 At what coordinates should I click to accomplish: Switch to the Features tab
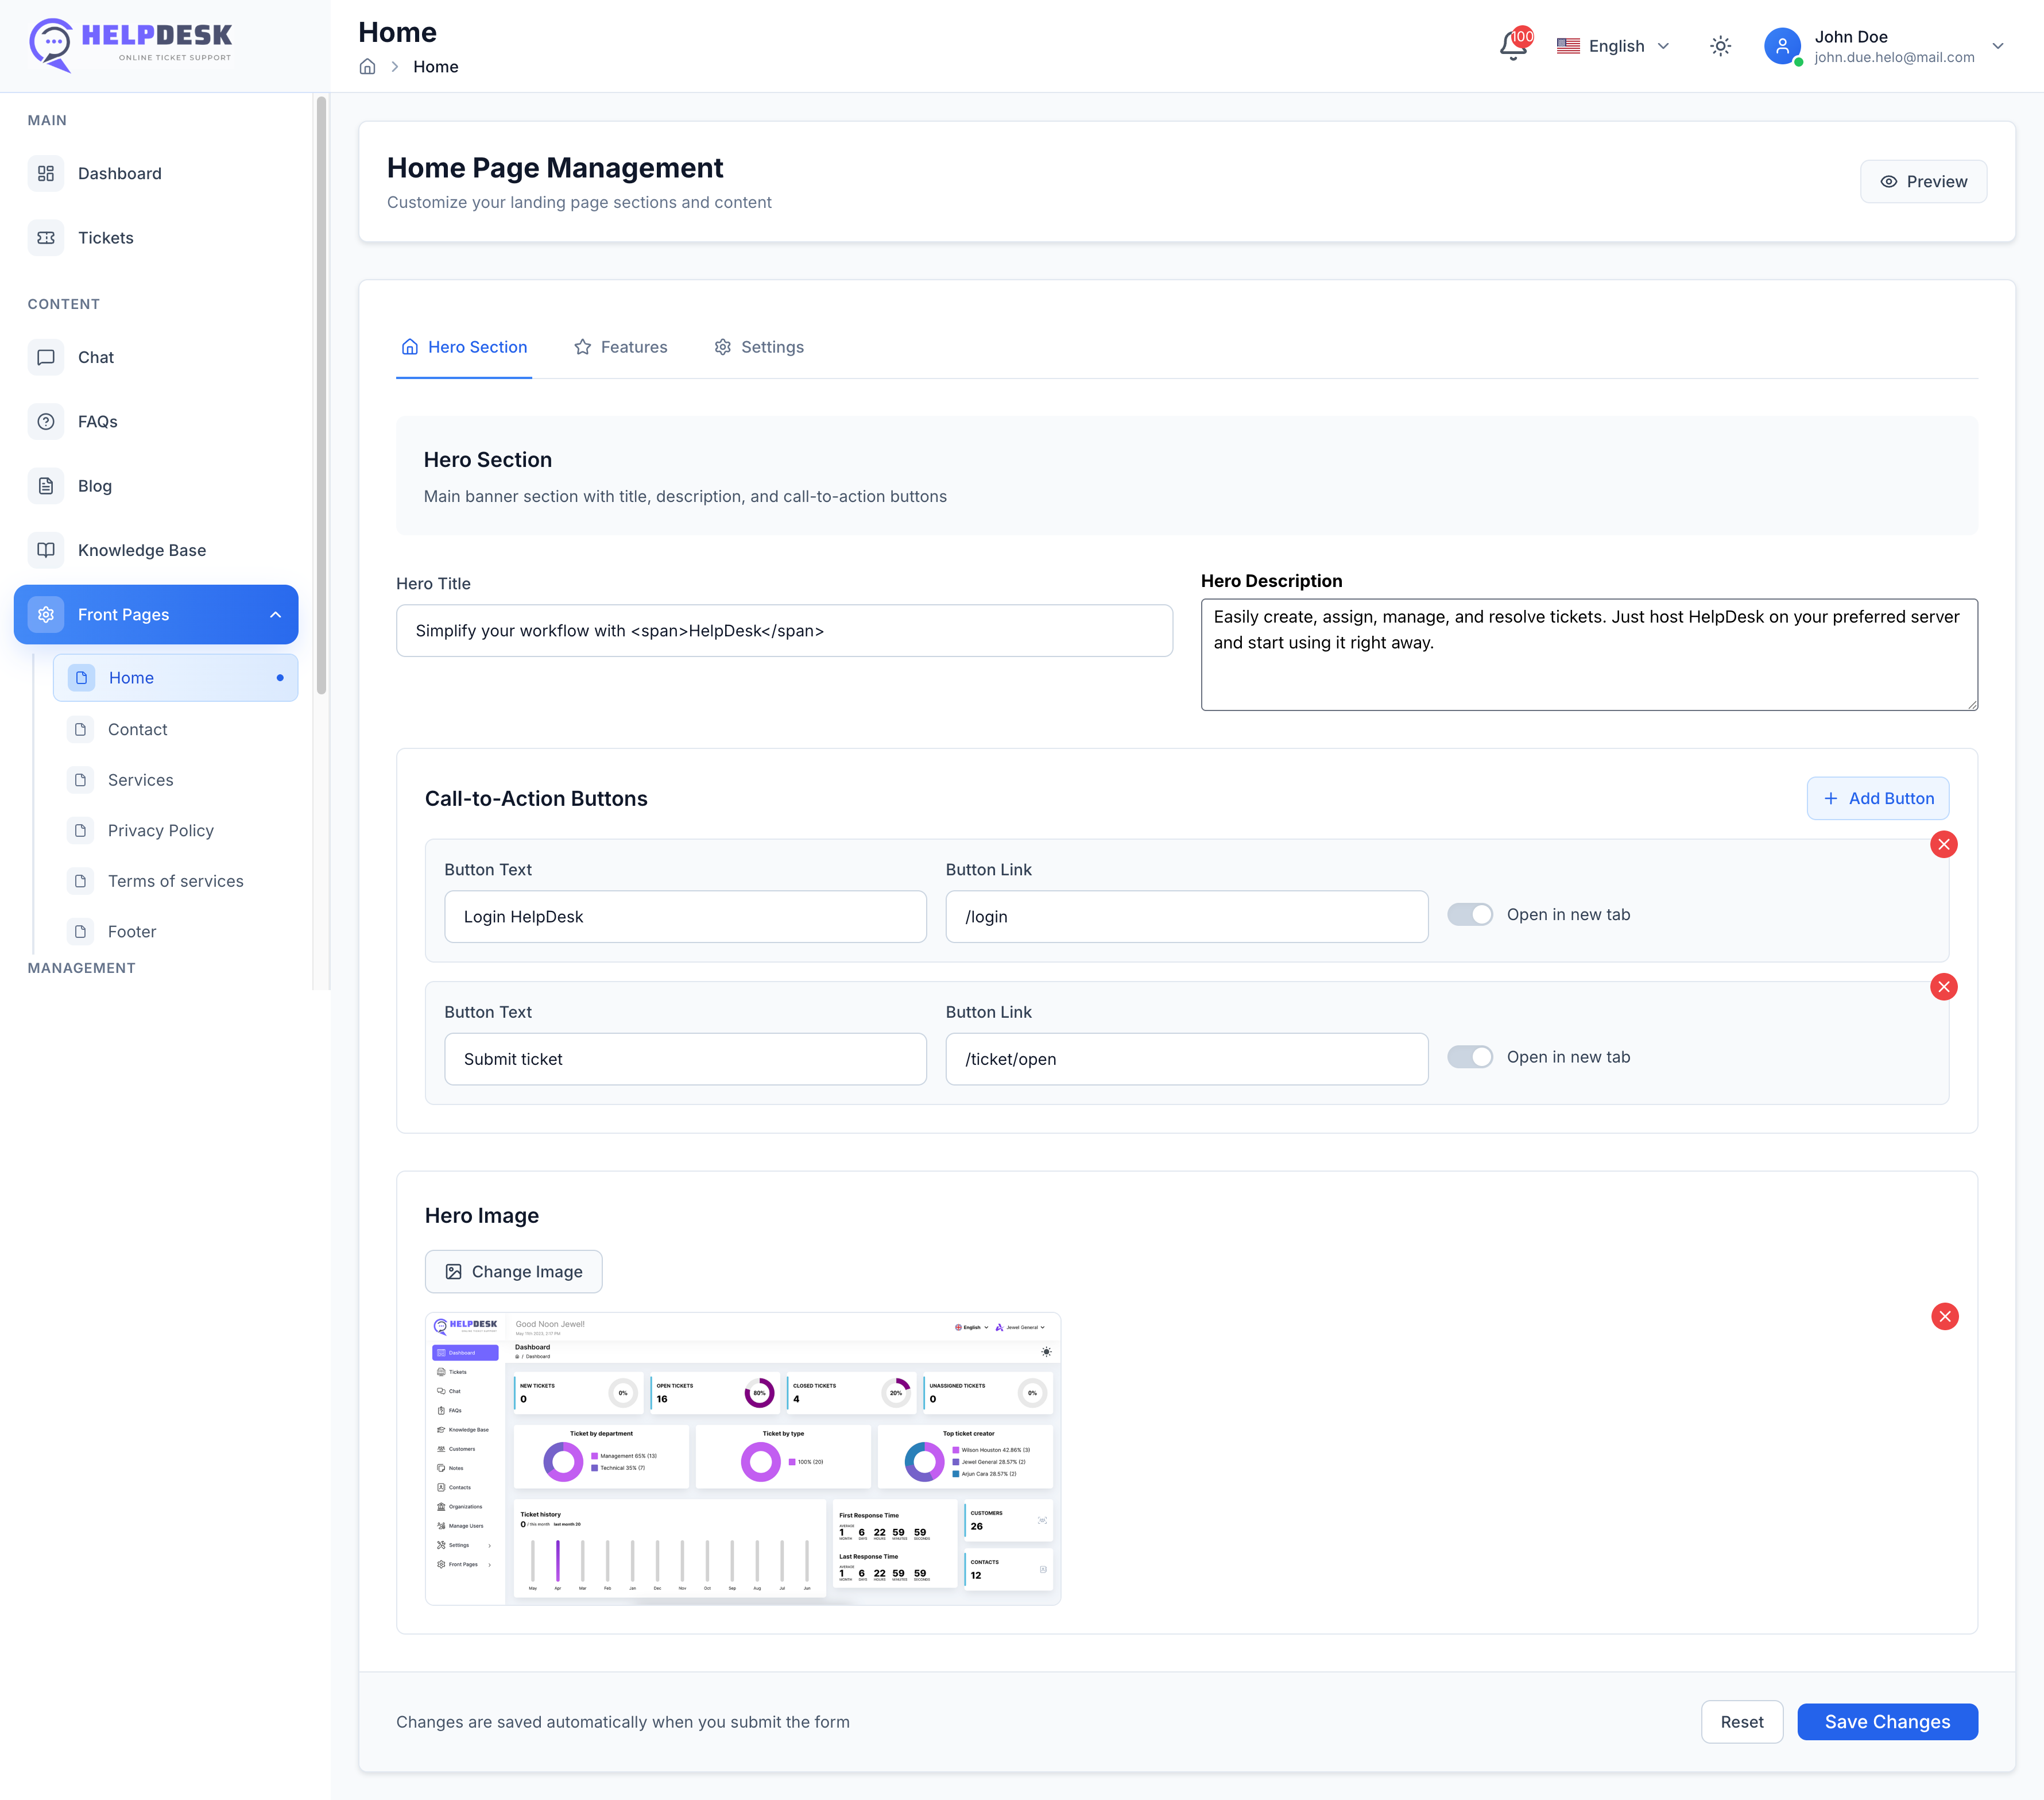tap(621, 347)
